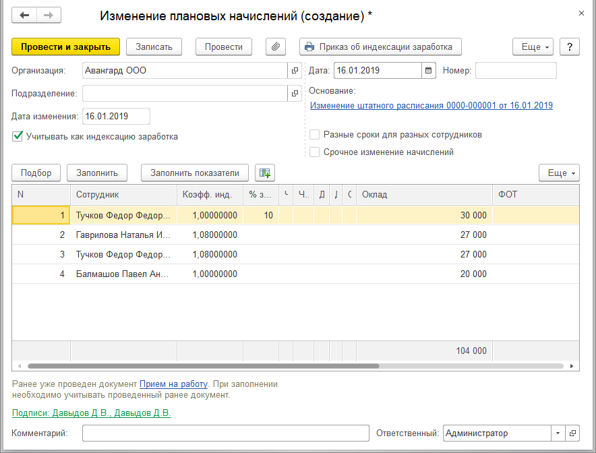Click the ФОТ column header
The width and height of the screenshot is (596, 453).
[536, 195]
